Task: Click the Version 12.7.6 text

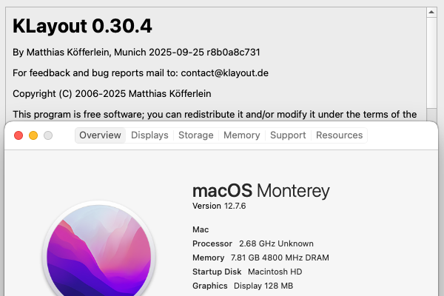Action: pos(219,206)
